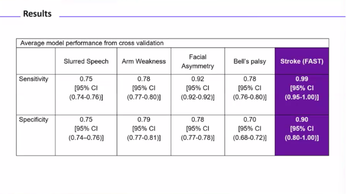Select the Sensitivity row label
Image resolution: width=346 pixels, height=194 pixels.
coord(33,79)
